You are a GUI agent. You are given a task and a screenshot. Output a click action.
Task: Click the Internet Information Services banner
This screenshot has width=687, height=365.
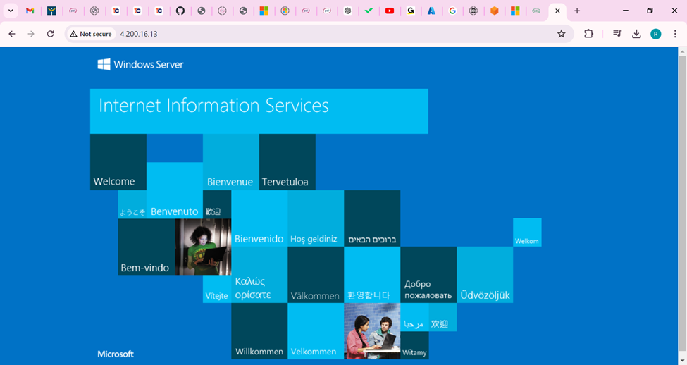pyautogui.click(x=259, y=111)
